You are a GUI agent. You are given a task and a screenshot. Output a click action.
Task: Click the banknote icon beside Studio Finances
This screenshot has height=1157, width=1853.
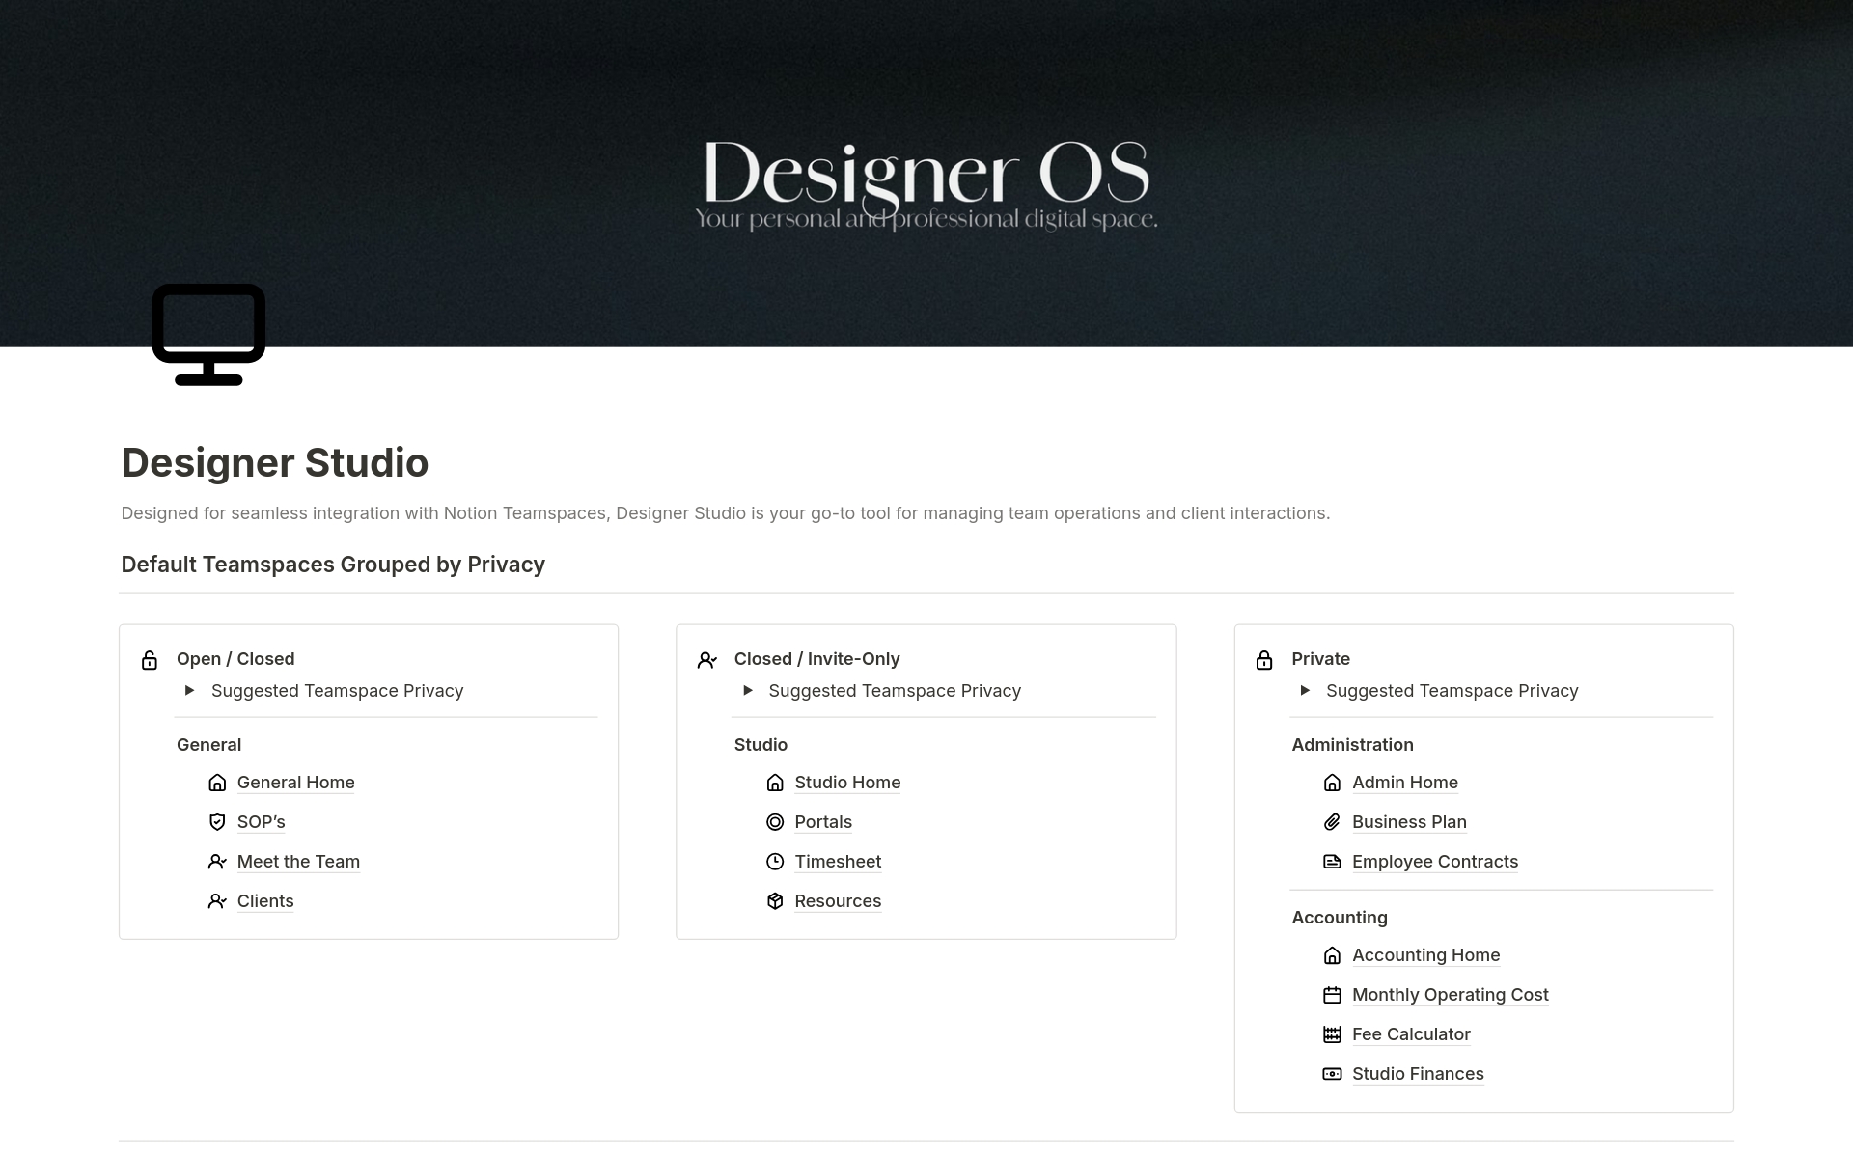point(1332,1074)
